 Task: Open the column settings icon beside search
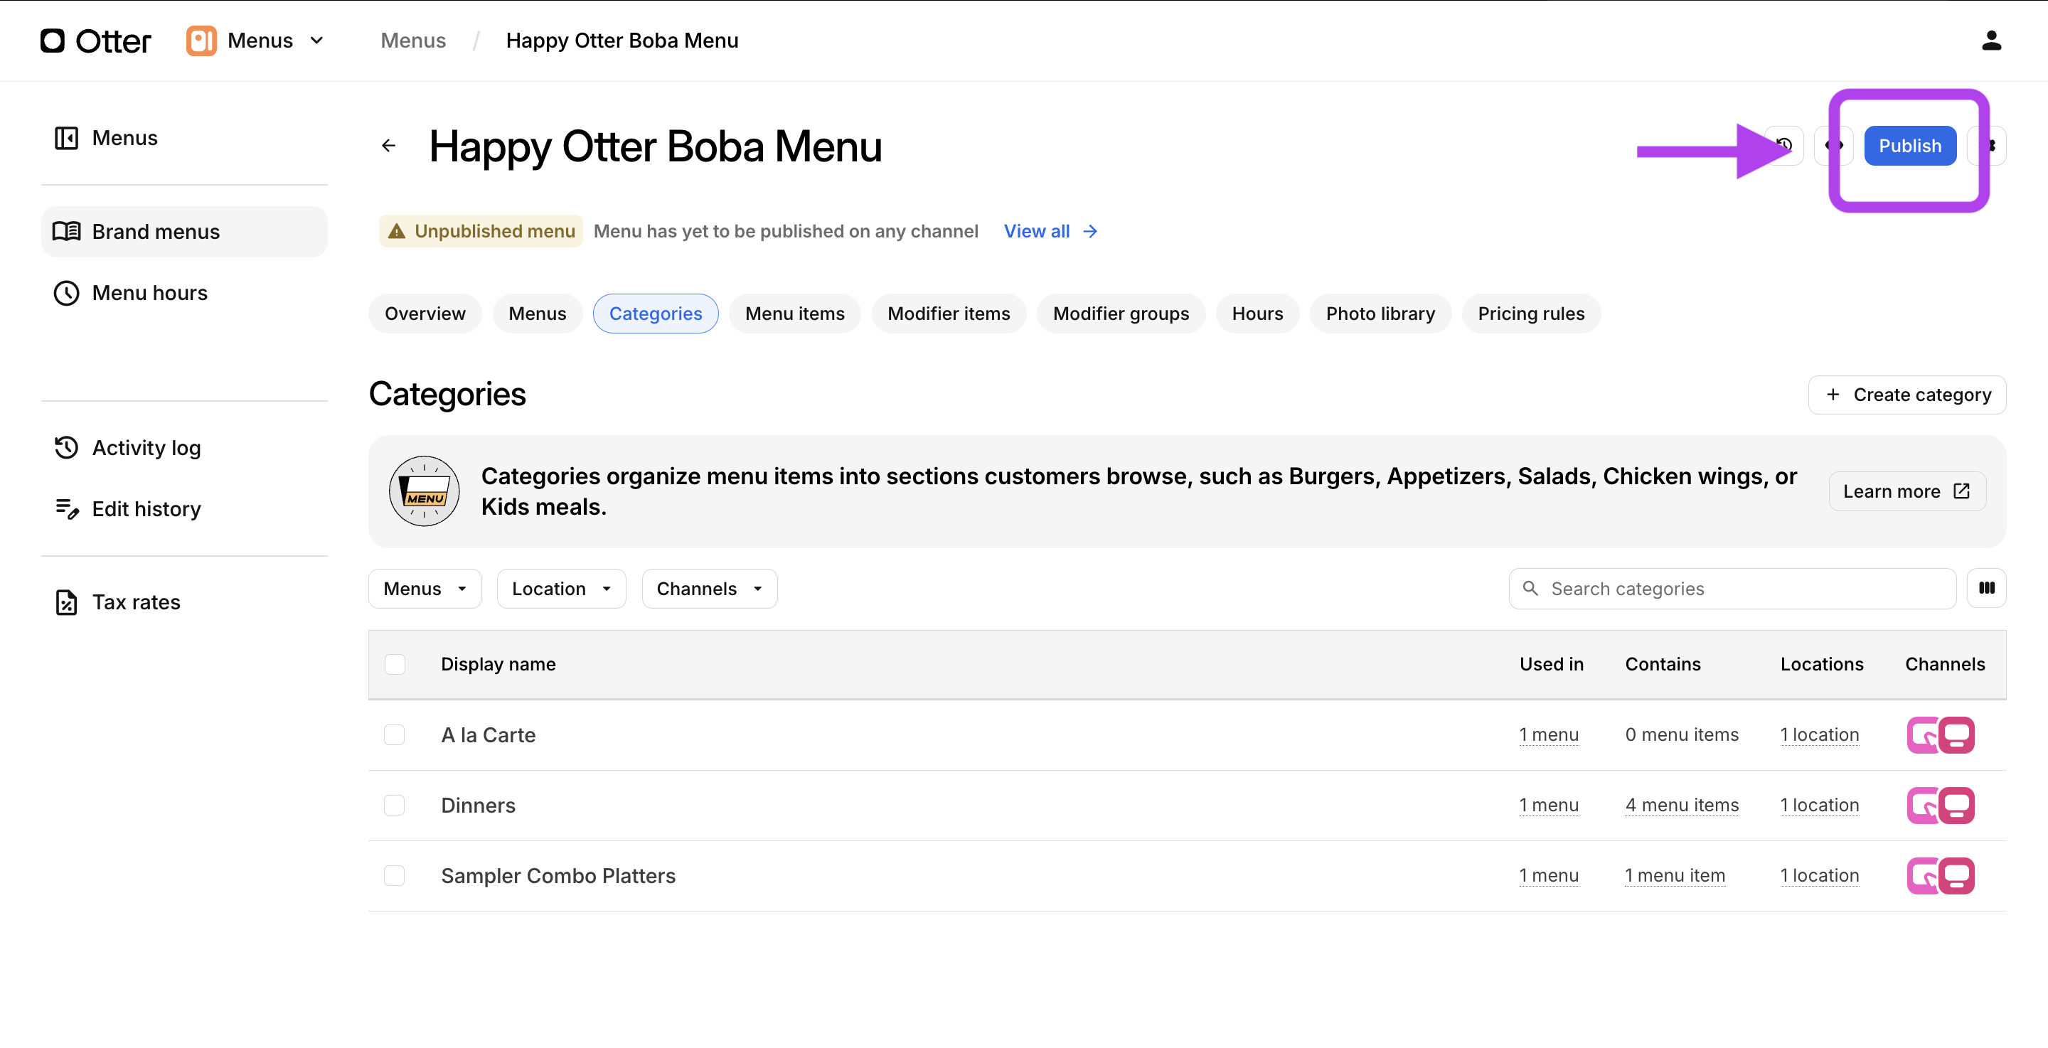(1986, 589)
